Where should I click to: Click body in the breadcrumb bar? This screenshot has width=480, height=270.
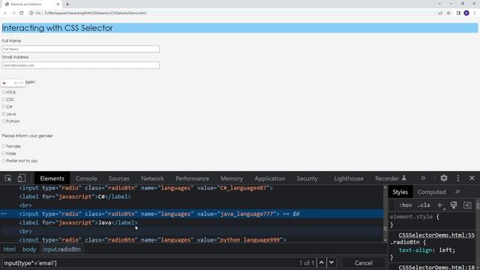tap(29, 249)
